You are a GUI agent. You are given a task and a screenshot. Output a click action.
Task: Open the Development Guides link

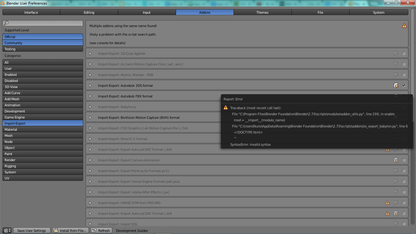click(x=132, y=231)
